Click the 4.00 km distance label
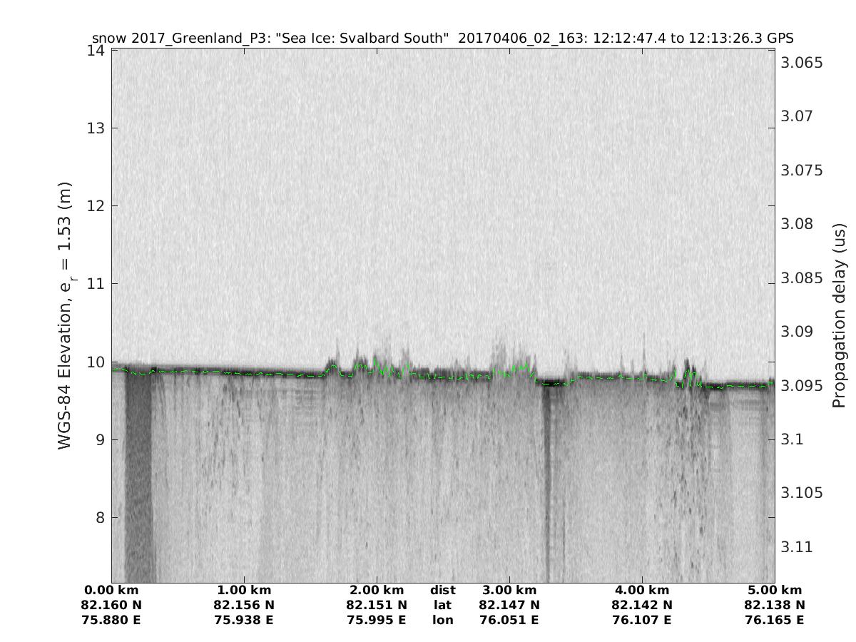This screenshot has height=642, width=856. point(642,590)
